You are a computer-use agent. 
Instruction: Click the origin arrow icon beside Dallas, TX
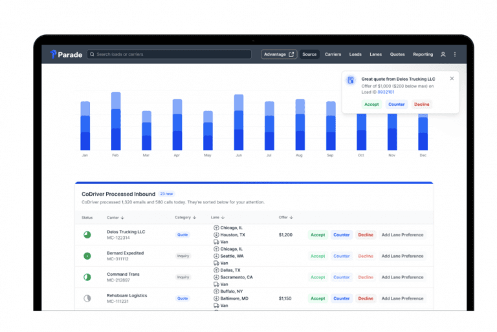coord(216,270)
